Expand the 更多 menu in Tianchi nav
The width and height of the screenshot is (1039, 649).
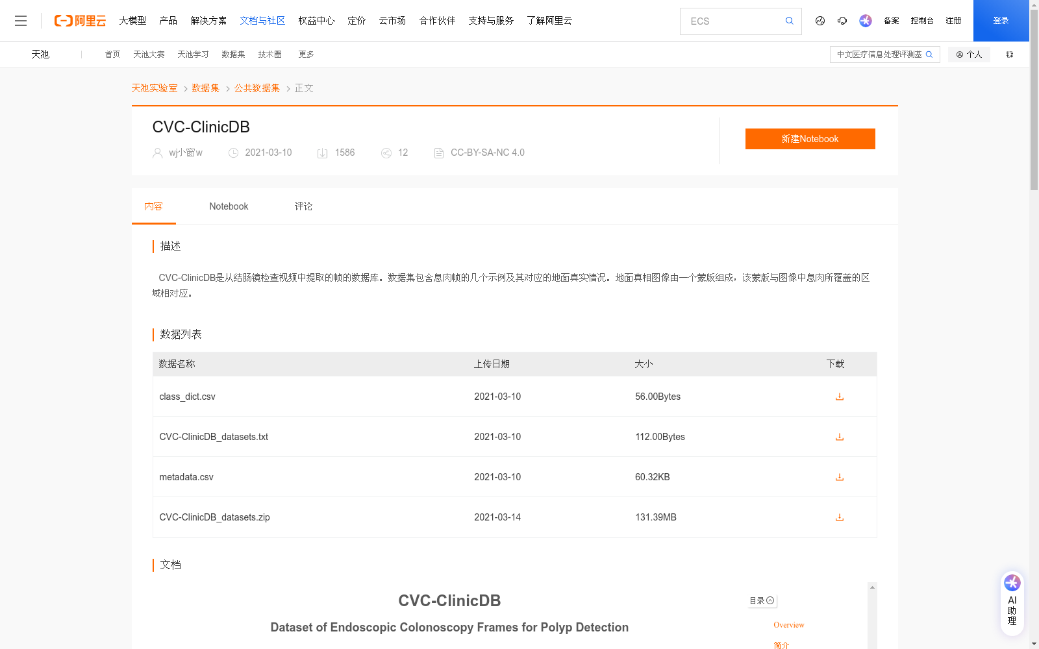(306, 55)
